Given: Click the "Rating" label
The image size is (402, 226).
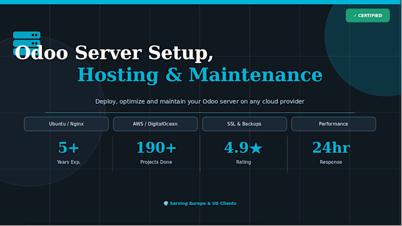Looking at the screenshot, I should pyautogui.click(x=244, y=162).
